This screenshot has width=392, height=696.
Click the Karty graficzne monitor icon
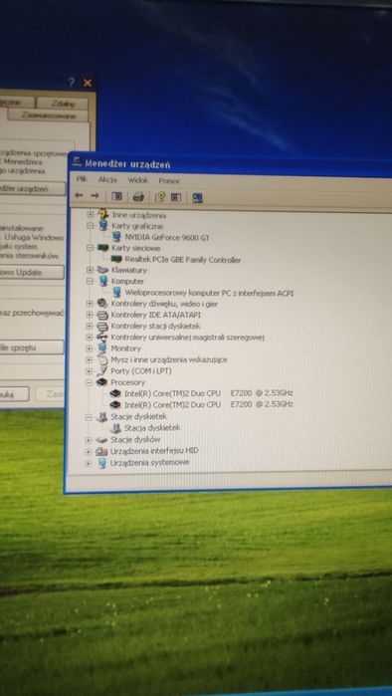[102, 226]
